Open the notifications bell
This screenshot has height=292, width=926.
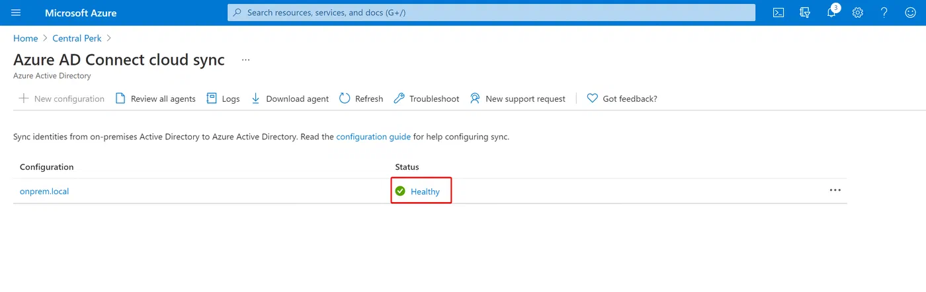point(832,13)
